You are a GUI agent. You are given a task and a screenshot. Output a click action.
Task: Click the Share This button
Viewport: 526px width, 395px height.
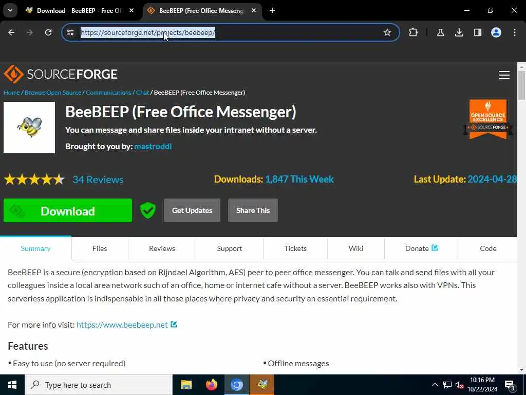pyautogui.click(x=253, y=210)
